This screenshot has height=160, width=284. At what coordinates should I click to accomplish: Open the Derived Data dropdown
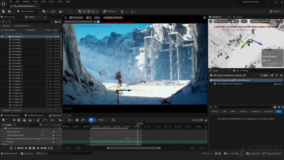(x=233, y=154)
